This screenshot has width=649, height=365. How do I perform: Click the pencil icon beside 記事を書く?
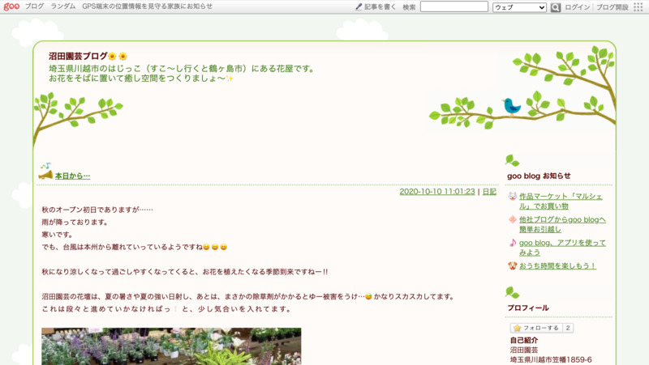coord(359,6)
